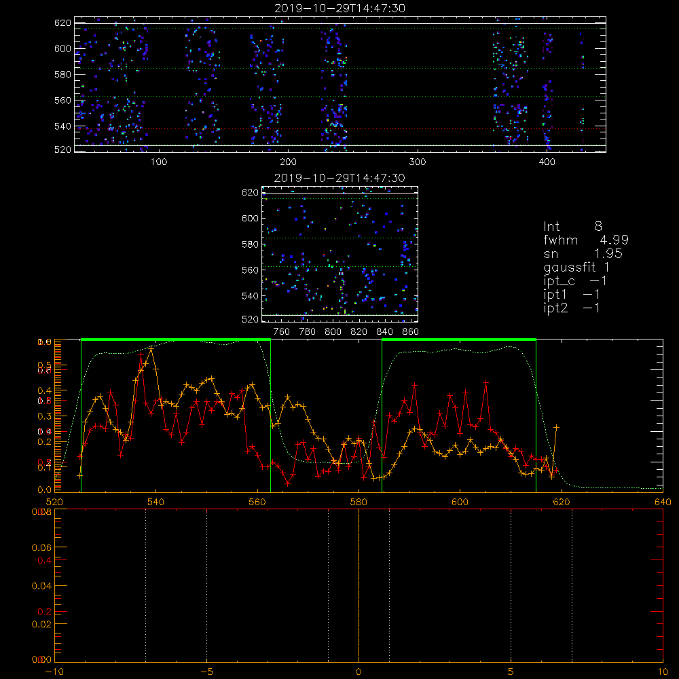Select the 'ipt_c -1' text
This screenshot has height=679, width=679.
point(575,281)
